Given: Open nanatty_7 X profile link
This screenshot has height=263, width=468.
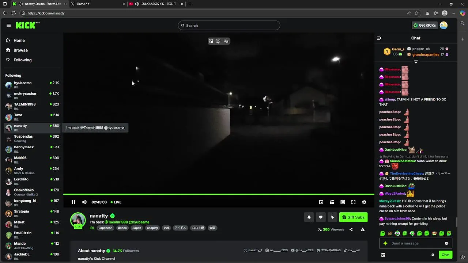Looking at the screenshot, I should click(253, 250).
